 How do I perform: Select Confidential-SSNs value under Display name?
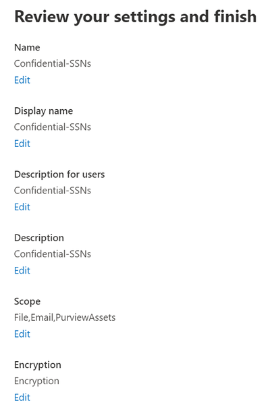[x=53, y=127]
